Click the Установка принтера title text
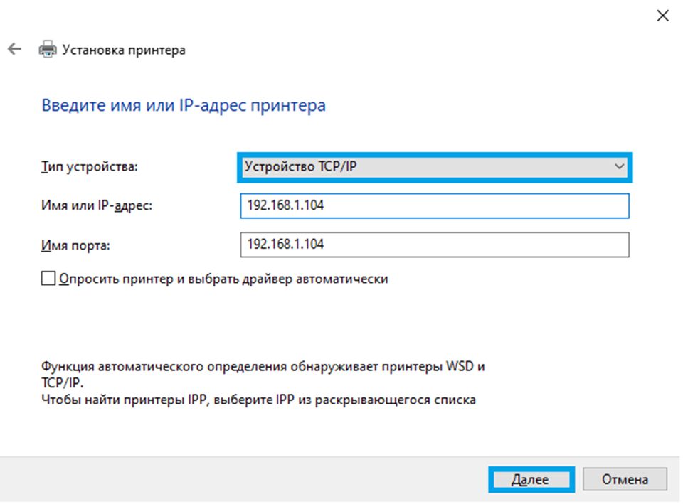This screenshot has width=683, height=504. tap(124, 50)
